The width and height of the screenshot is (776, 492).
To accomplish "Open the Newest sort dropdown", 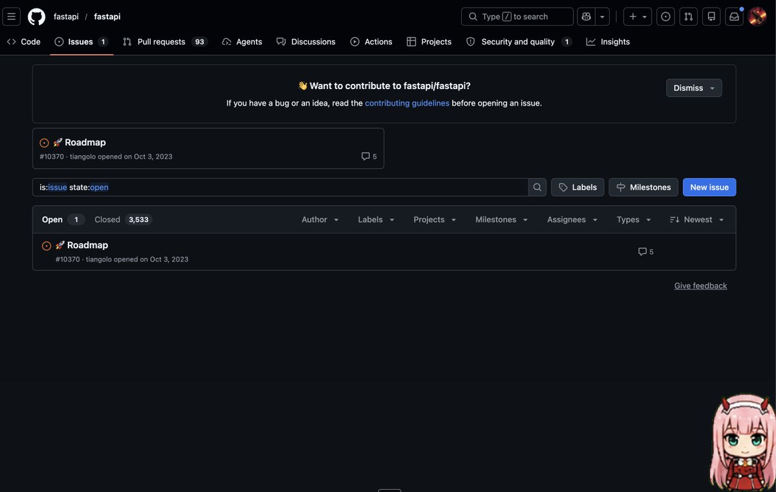I will click(x=697, y=220).
